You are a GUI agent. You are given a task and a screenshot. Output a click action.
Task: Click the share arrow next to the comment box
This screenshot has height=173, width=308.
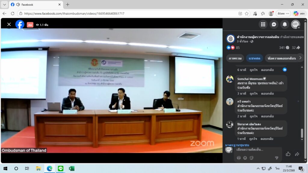coord(297,154)
